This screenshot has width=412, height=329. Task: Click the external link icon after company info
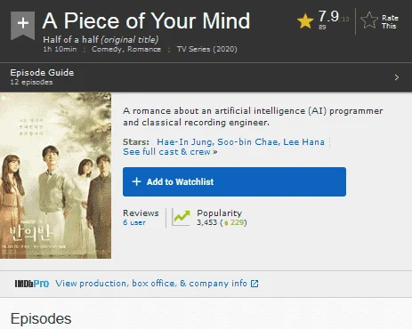pyautogui.click(x=254, y=284)
